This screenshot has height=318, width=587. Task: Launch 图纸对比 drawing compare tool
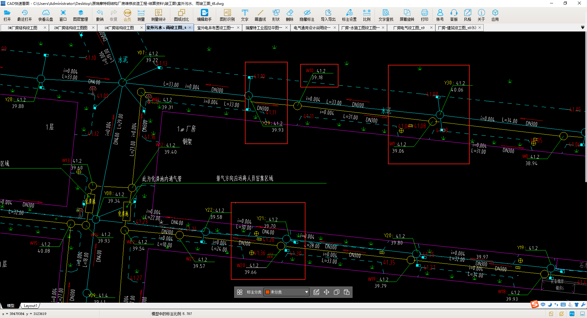coord(181,15)
